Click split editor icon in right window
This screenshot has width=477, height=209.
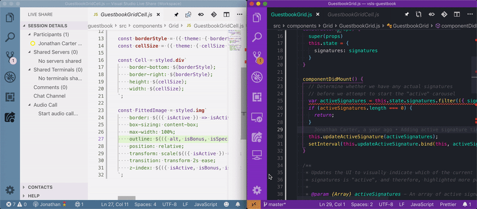456,14
